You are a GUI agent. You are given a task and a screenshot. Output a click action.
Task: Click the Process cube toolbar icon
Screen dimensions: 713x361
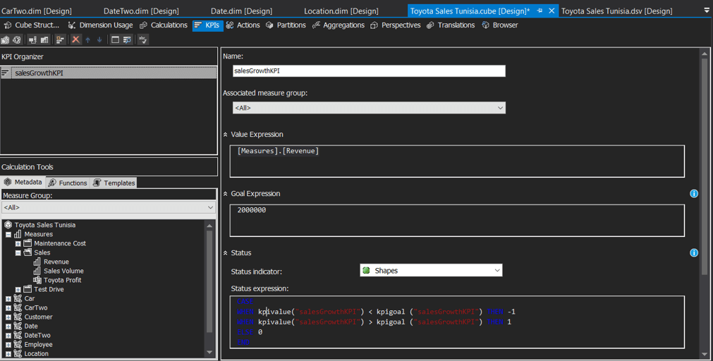tap(6, 40)
